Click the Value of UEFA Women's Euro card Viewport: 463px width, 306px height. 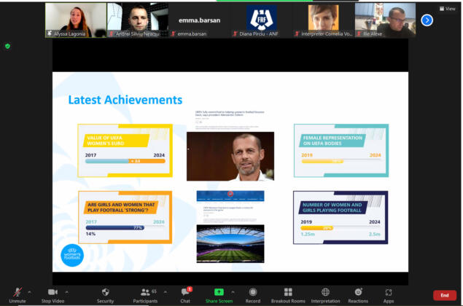[125, 151]
